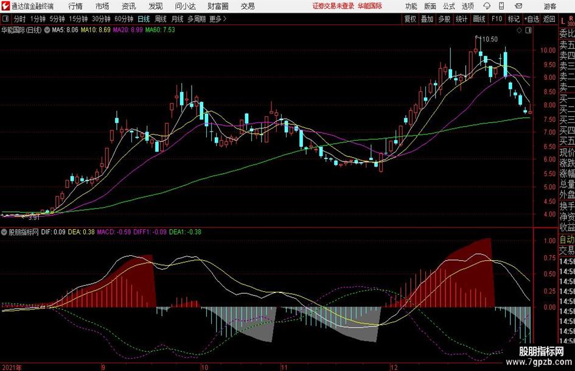The width and height of the screenshot is (575, 371).
Task: Click the DIF: 0.09 indicator value
Action: [53, 232]
